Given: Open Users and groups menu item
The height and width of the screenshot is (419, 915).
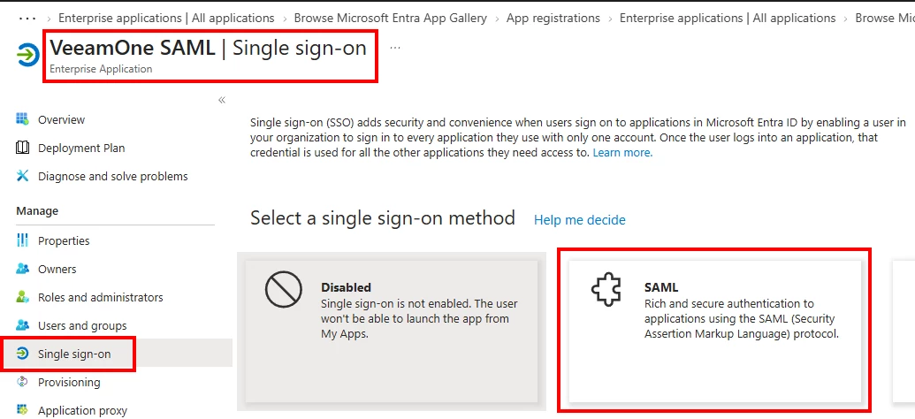Looking at the screenshot, I should (x=82, y=325).
